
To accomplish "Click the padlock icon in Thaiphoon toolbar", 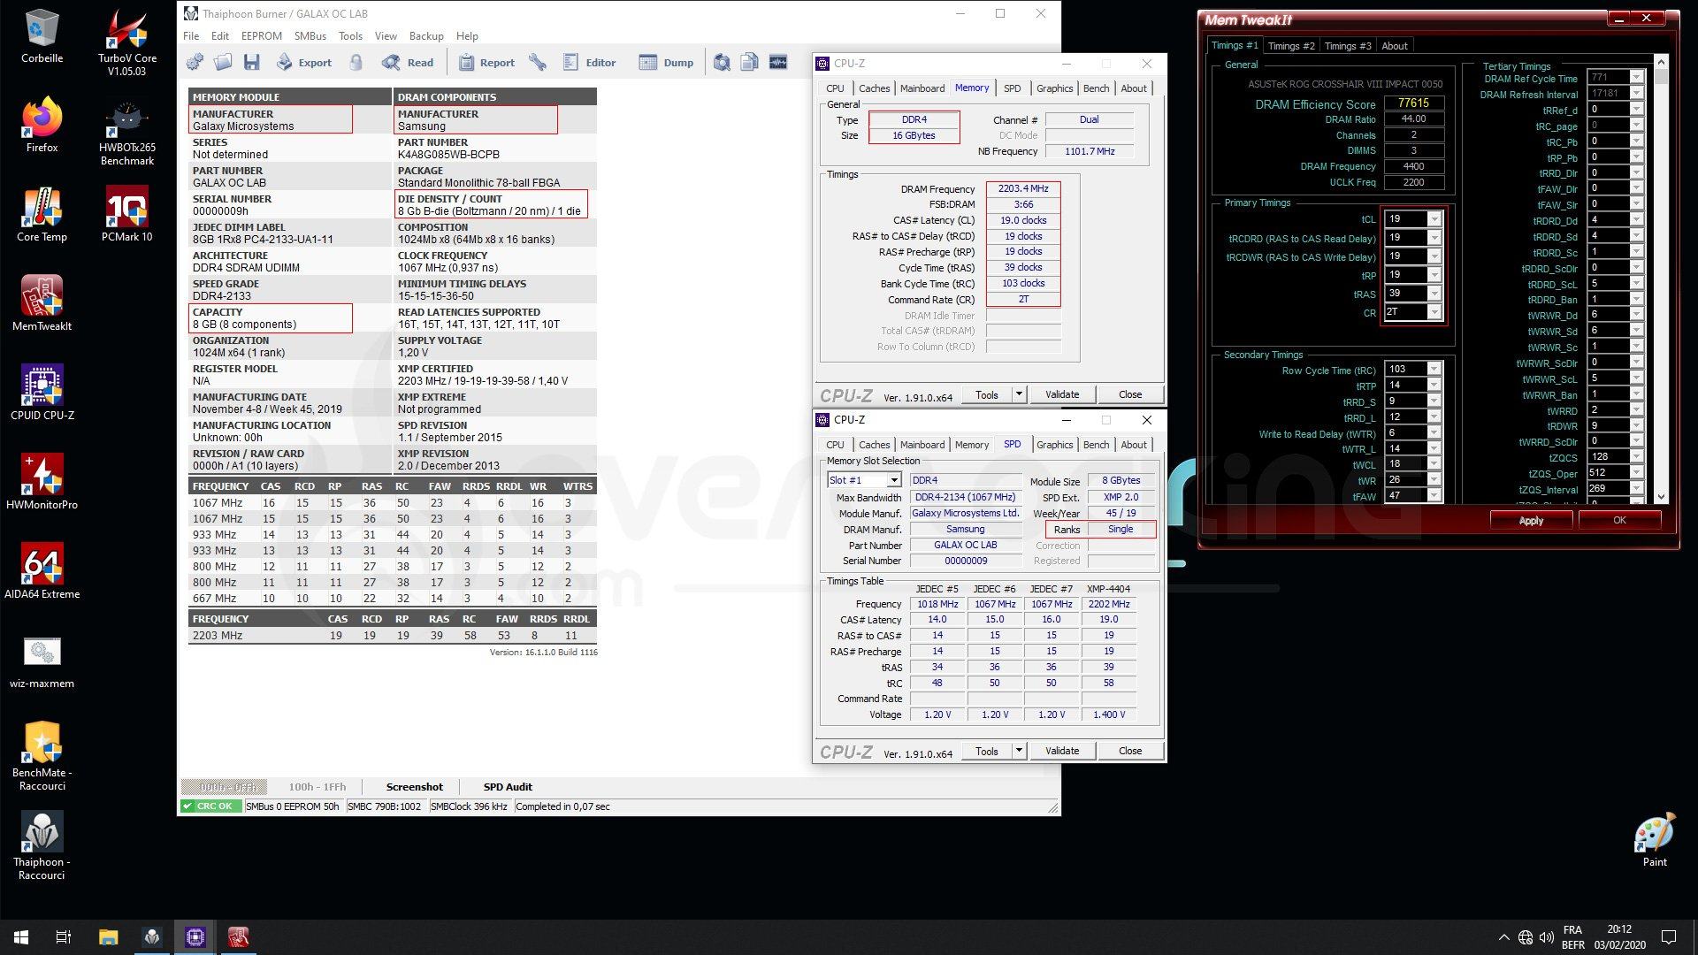I will tap(356, 62).
